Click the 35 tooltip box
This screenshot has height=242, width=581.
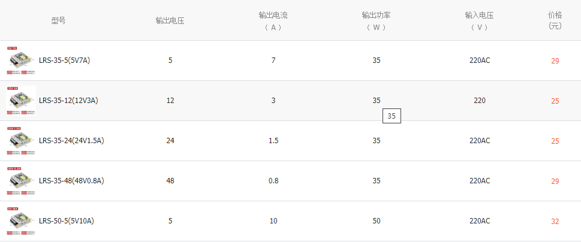coord(392,116)
